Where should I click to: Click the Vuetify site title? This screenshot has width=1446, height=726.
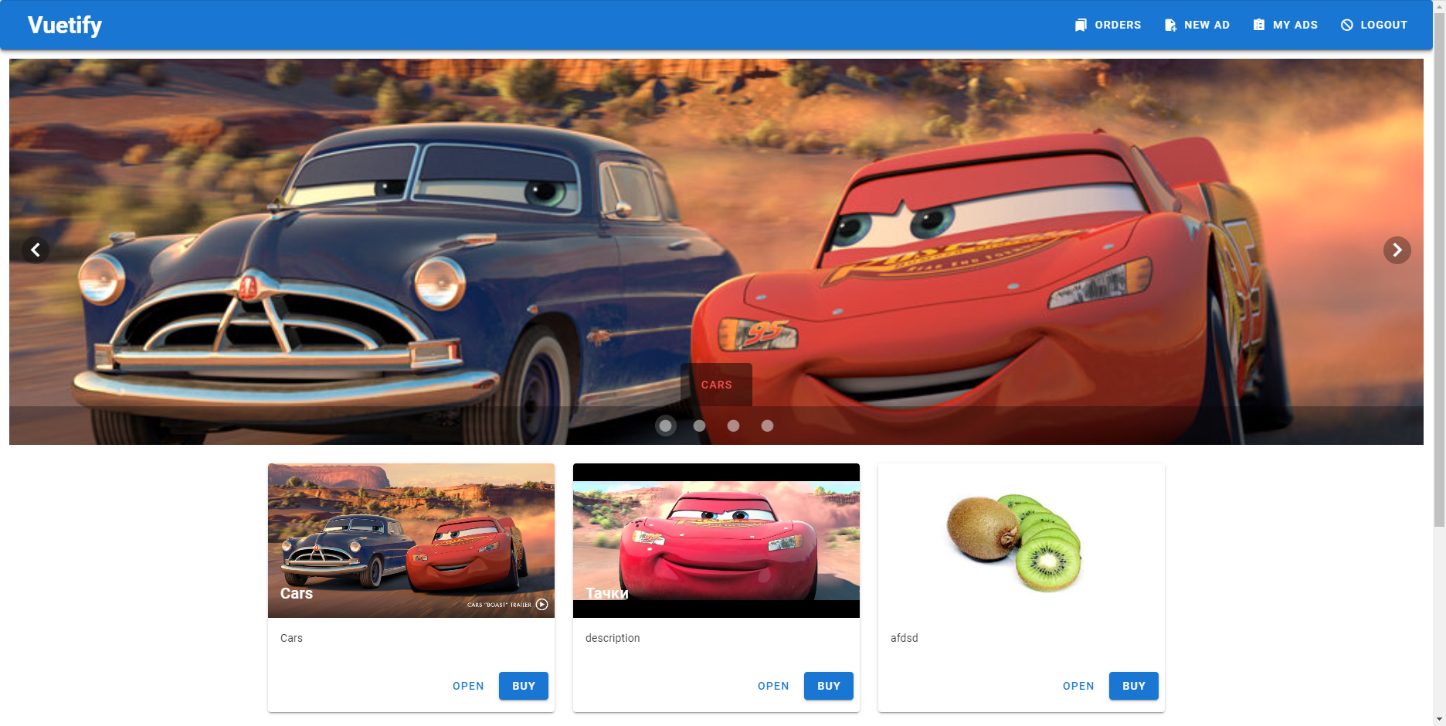click(x=65, y=25)
